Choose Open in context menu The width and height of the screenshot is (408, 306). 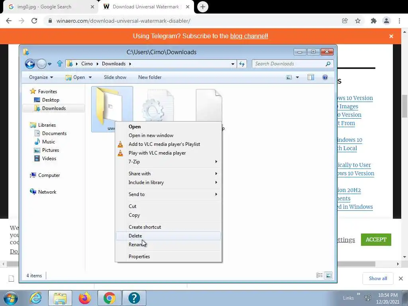point(169,127)
